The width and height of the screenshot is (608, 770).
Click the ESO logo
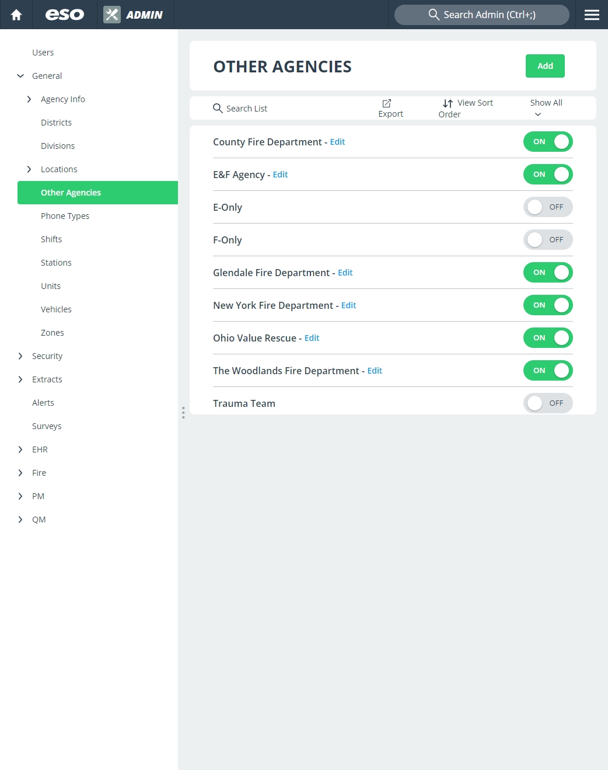pos(65,15)
